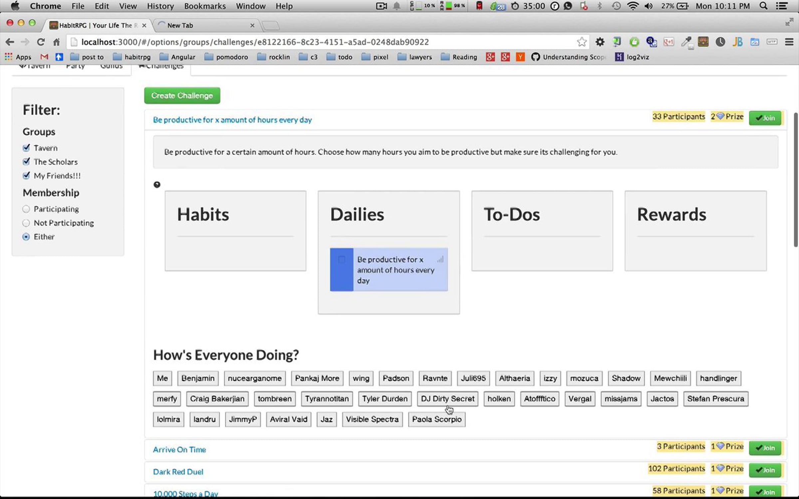799x499 pixels.
Task: Open the History menu
Action: (160, 6)
